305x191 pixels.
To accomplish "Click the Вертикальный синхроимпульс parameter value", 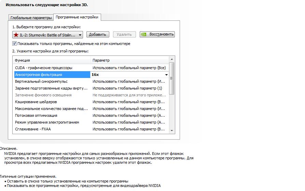I will (x=129, y=81).
